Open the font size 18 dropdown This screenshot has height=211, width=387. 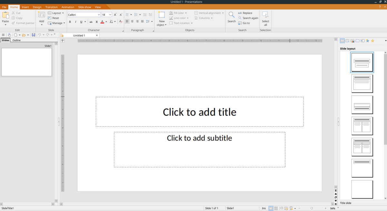[x=109, y=14]
